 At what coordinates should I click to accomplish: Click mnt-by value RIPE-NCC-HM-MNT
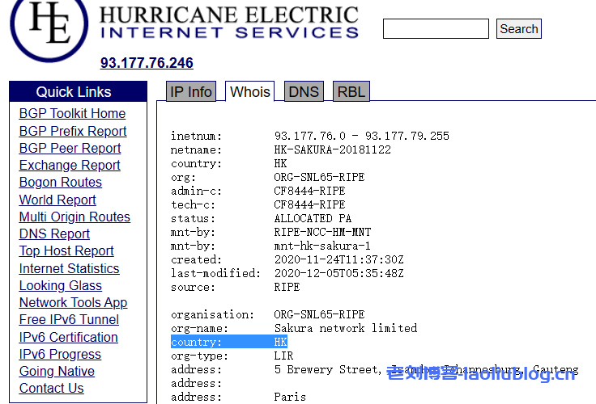coord(322,232)
